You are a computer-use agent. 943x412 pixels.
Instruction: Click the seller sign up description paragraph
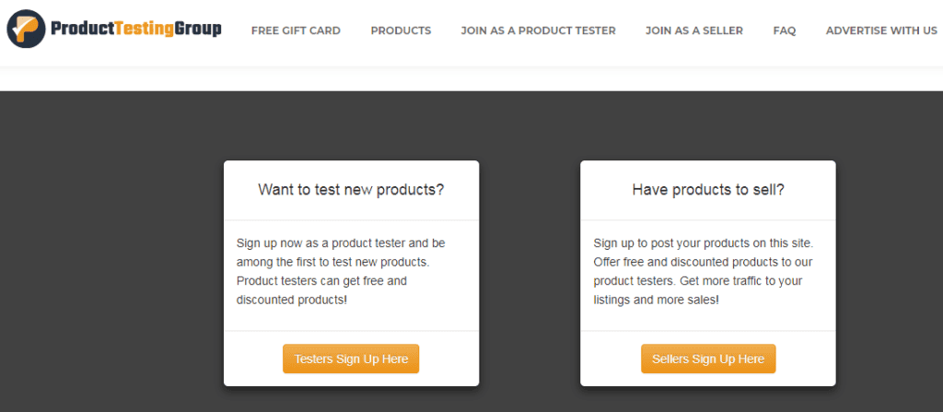coord(704,271)
